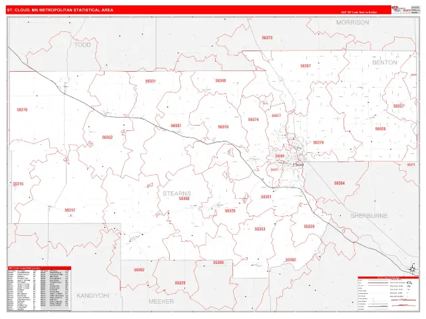Viewport: 426px width, 319px height.
Task: Click ZIP code label 56331
Action: (150, 81)
